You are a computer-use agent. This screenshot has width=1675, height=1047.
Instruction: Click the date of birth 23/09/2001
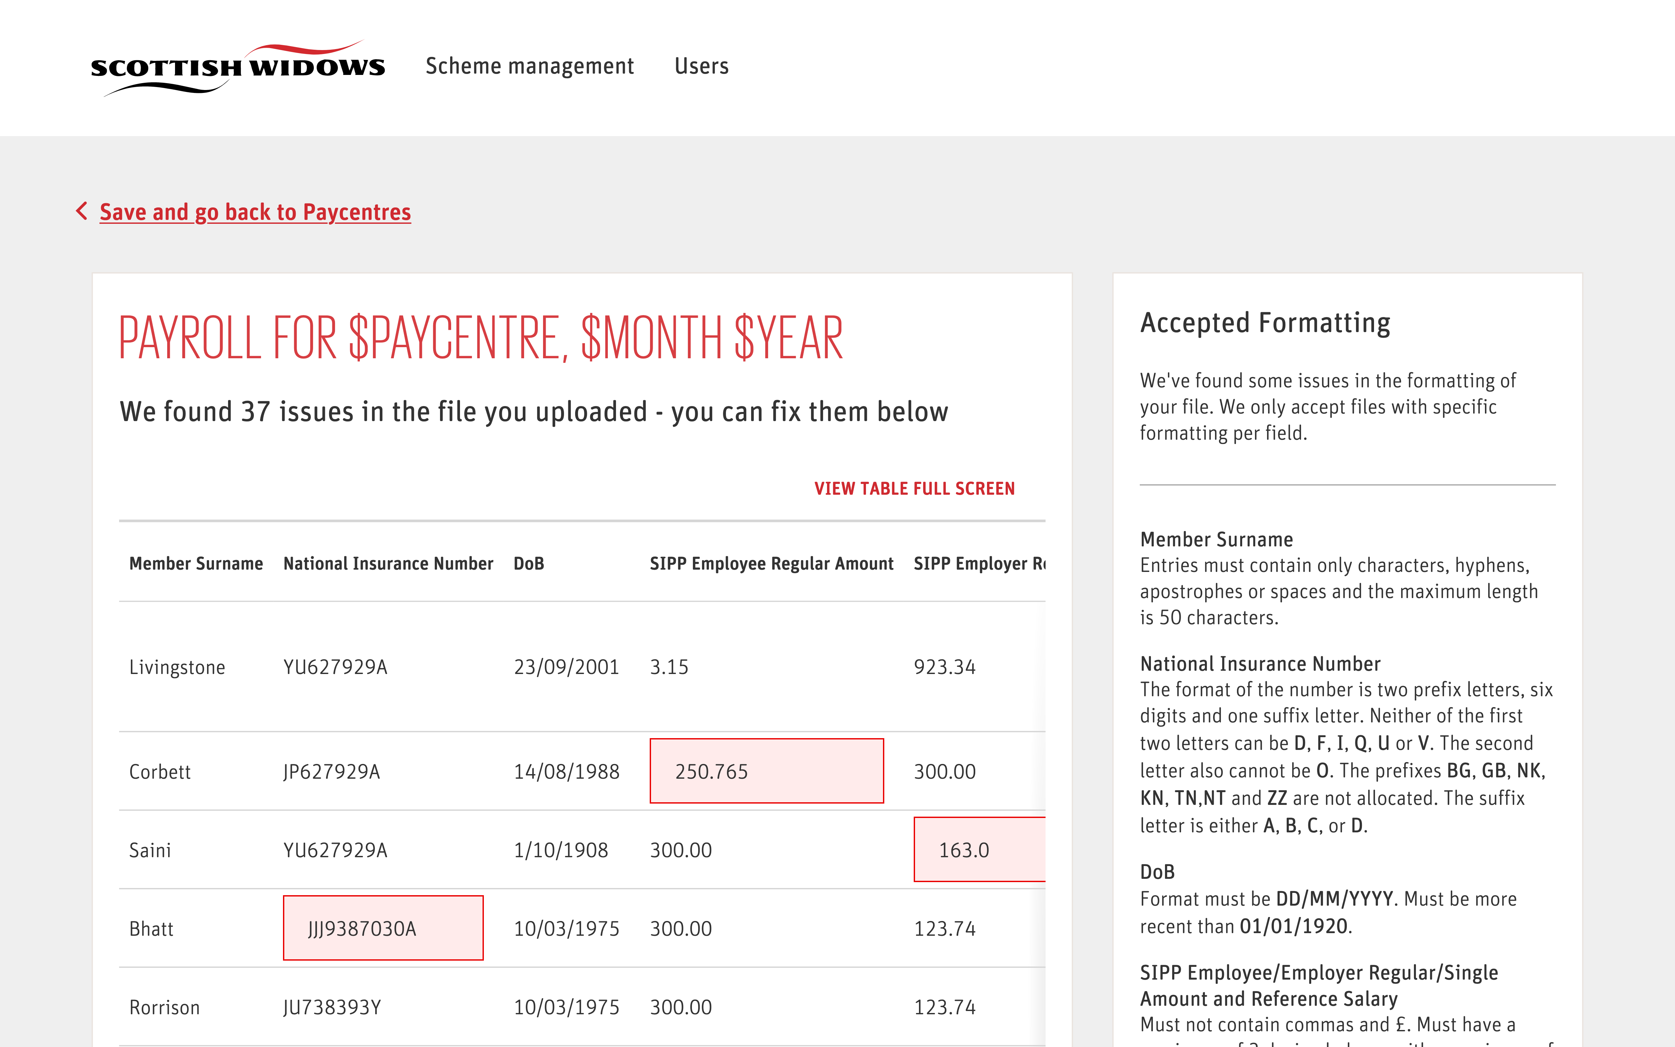pyautogui.click(x=566, y=667)
